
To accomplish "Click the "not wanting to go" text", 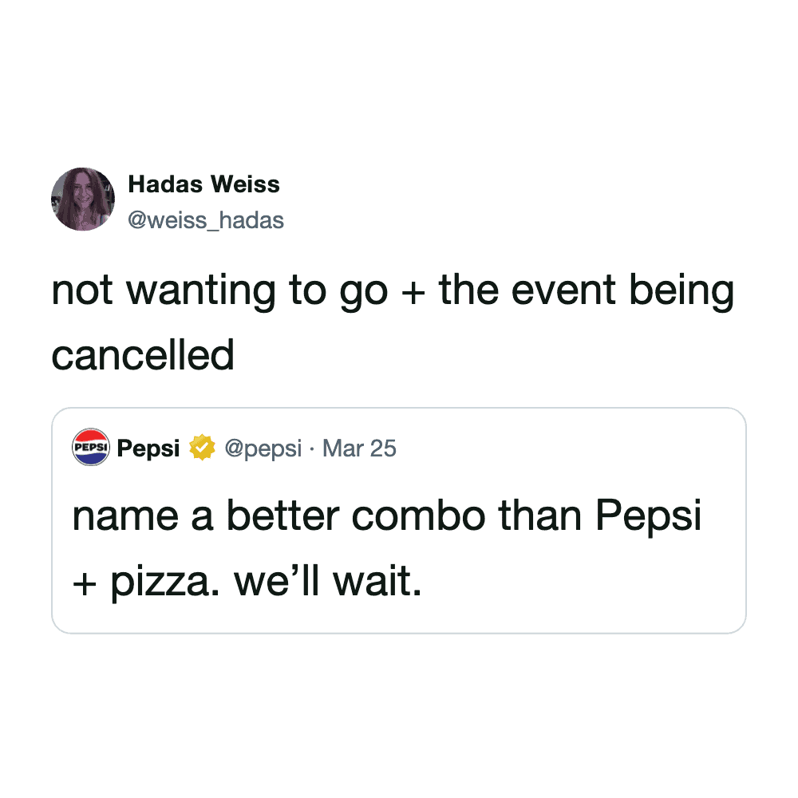I will [x=219, y=291].
